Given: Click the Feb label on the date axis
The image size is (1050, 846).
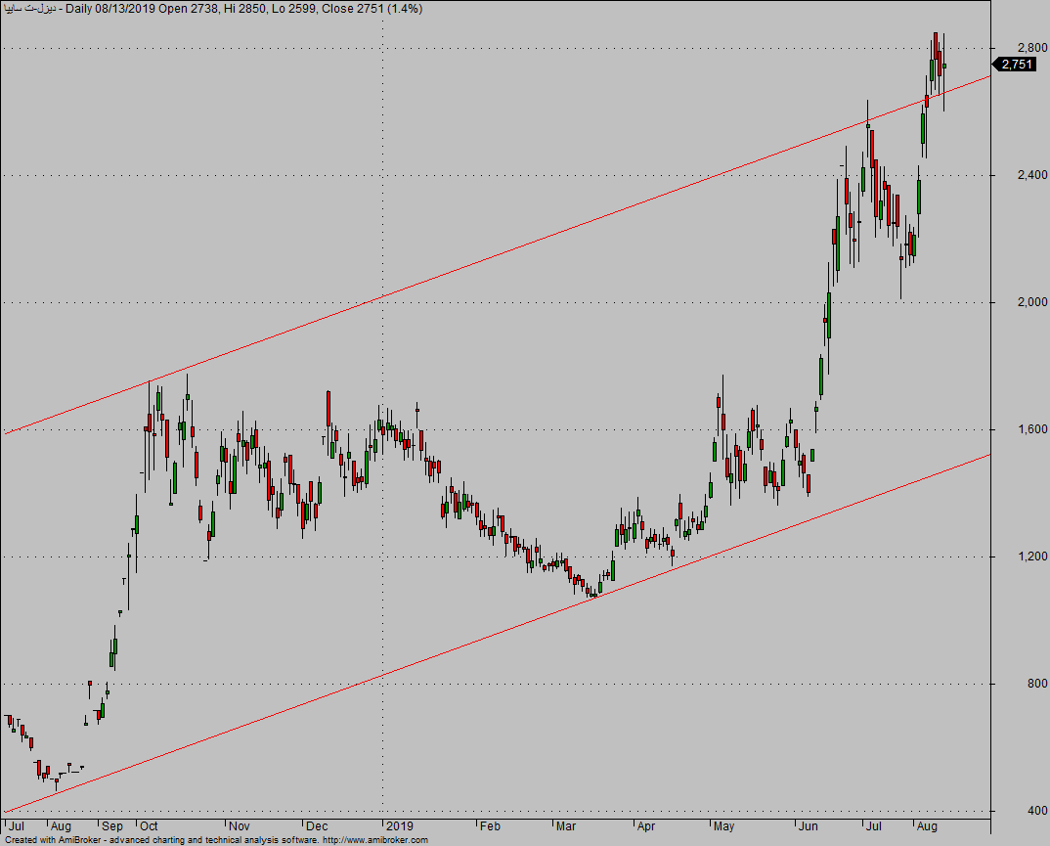Looking at the screenshot, I should (490, 826).
